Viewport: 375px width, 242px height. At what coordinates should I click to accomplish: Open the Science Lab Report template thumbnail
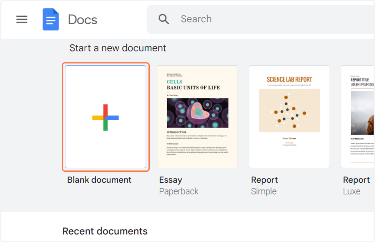click(x=289, y=117)
